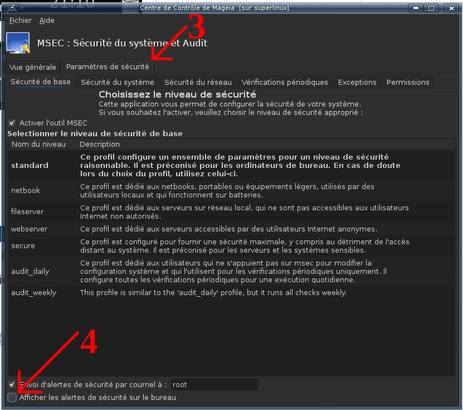Open the Sécurité du réseau tab
Screen dimensions: 463x410
coord(198,82)
